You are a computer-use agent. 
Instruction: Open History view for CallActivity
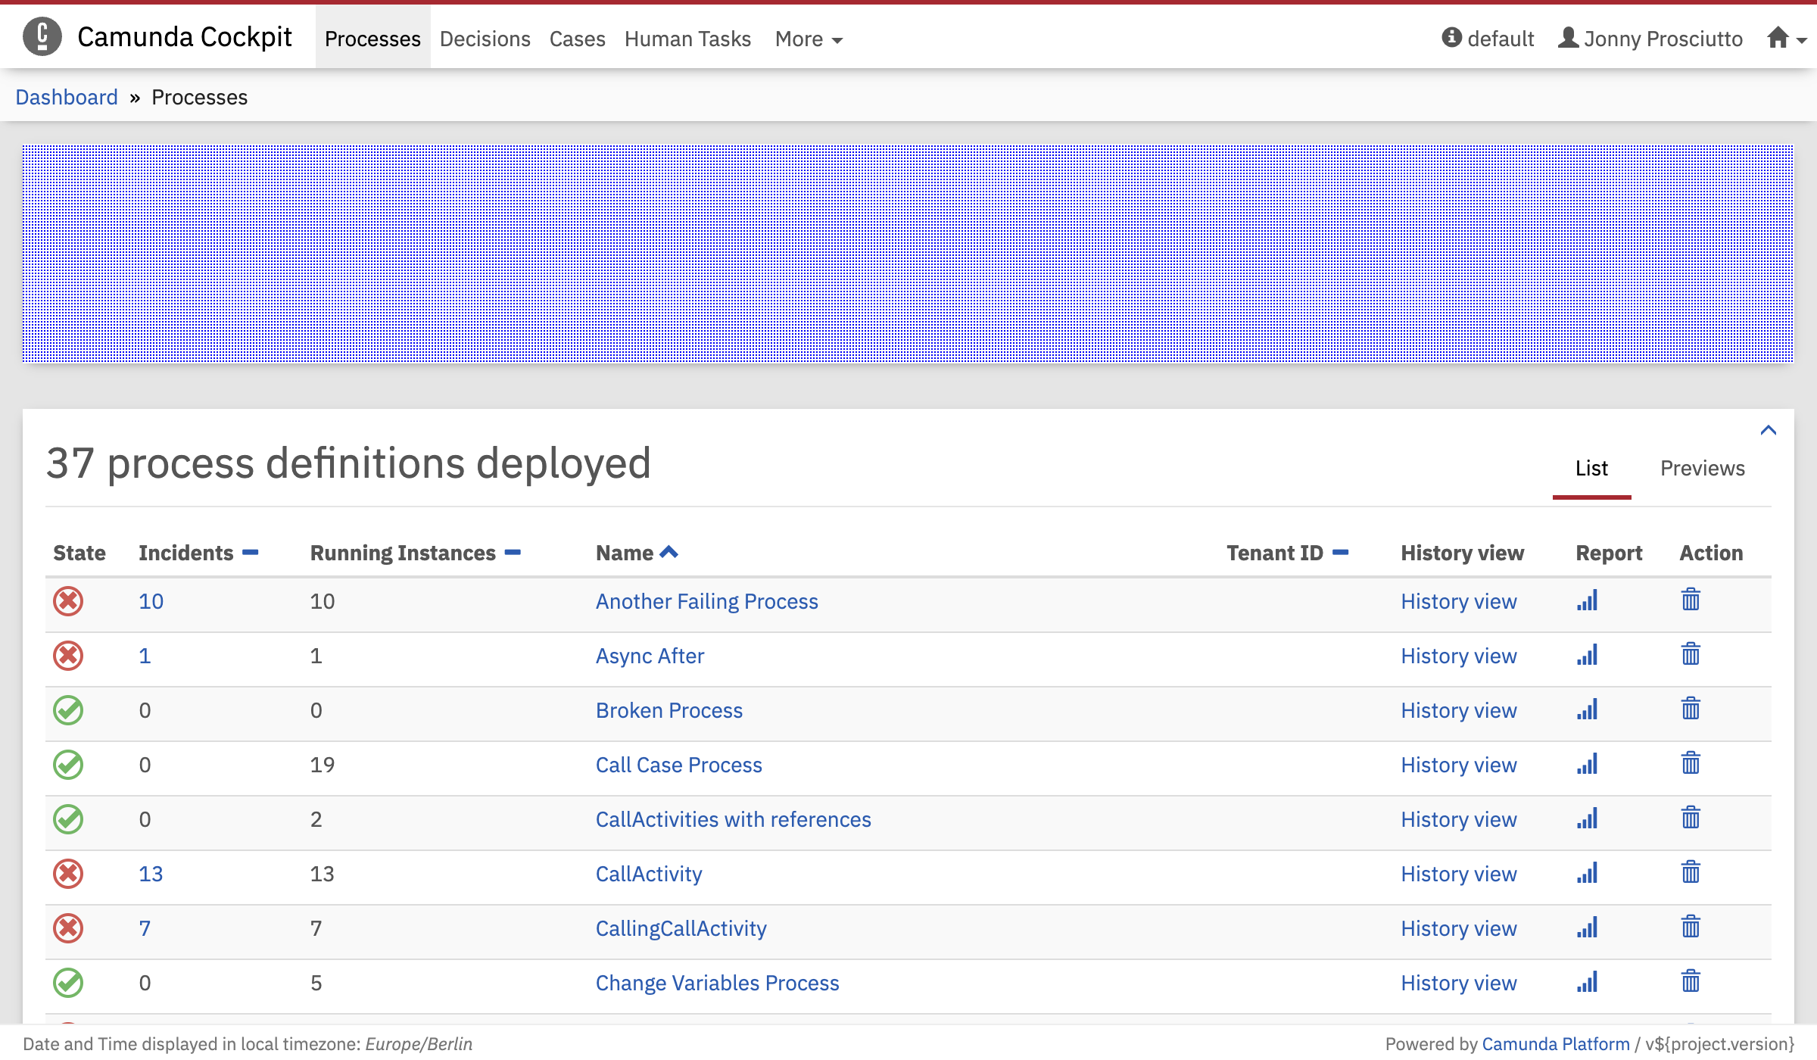1459,874
